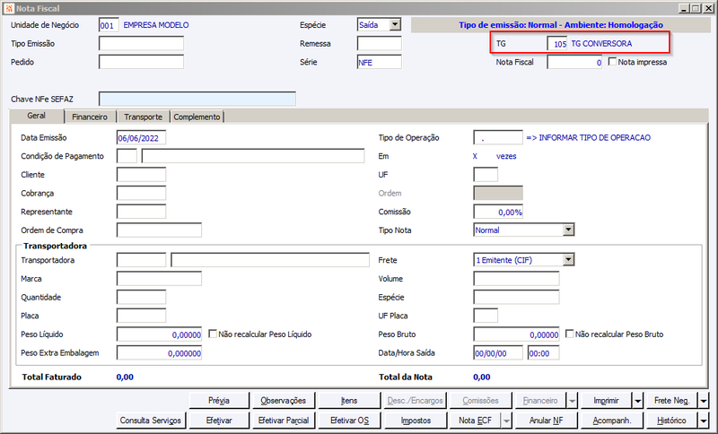Click Consulta Serviços button
This screenshot has height=434, width=718.
[x=150, y=421]
